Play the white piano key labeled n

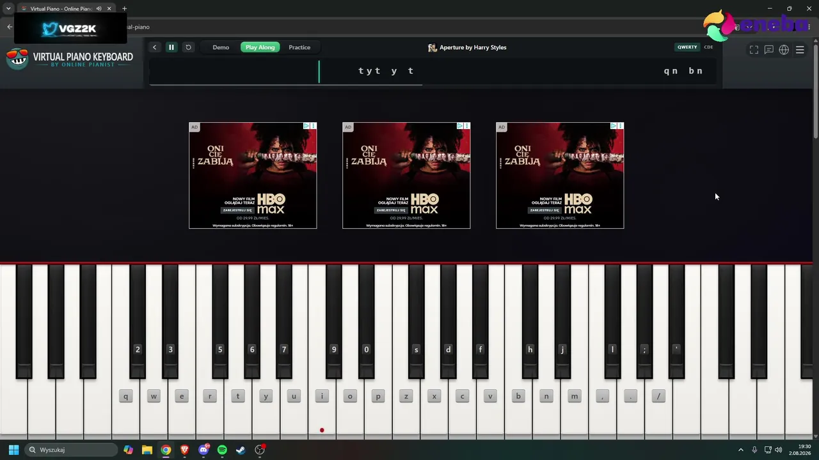(x=546, y=396)
